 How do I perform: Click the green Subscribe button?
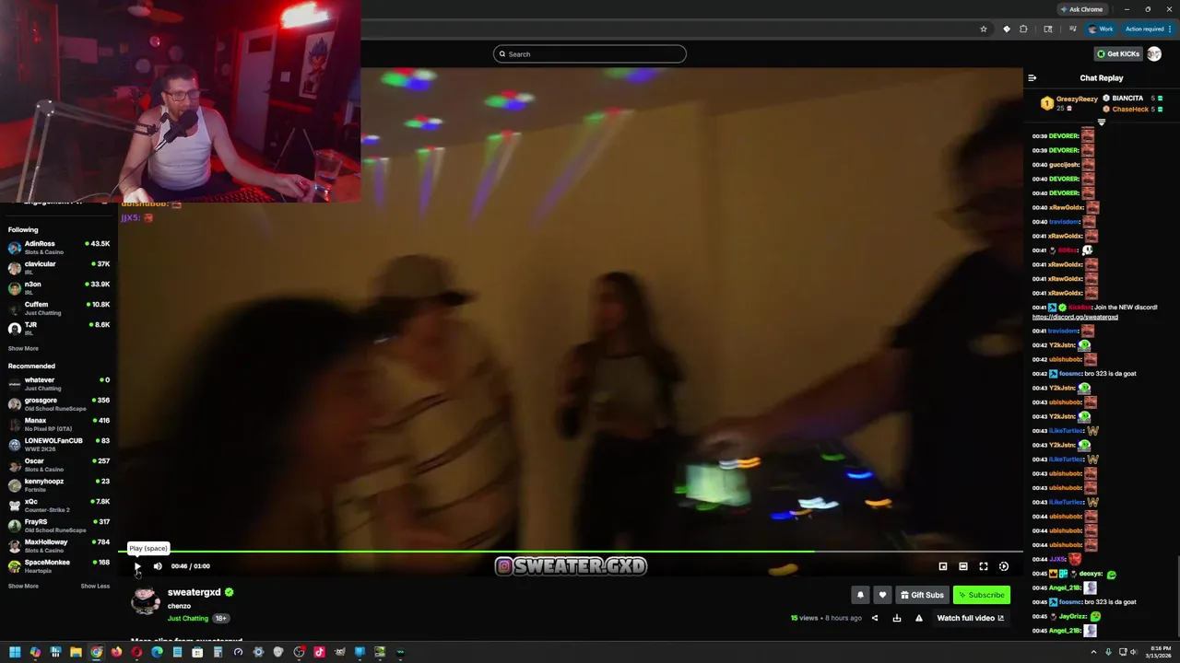[981, 595]
